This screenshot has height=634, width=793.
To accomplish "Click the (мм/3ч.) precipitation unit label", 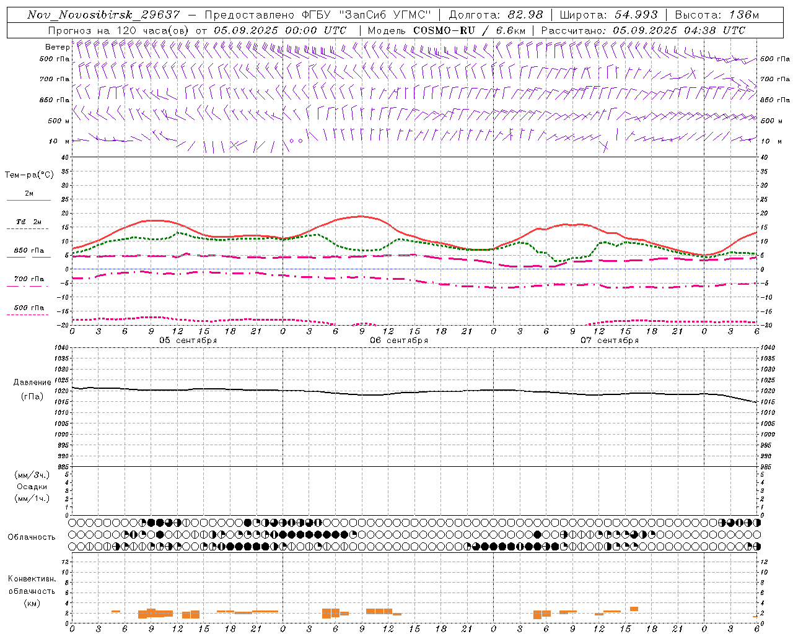I will 32,475.
